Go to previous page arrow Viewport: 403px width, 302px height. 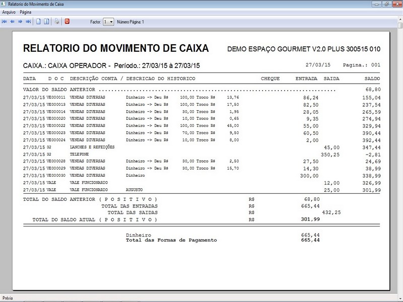(x=12, y=22)
